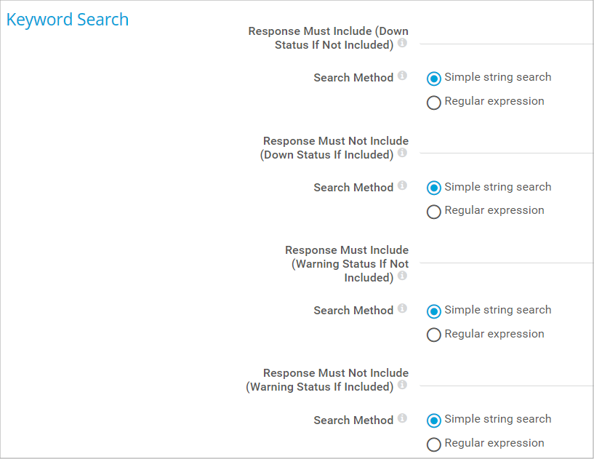Click info icon beside Response Must Include Down Status
Image resolution: width=594 pixels, height=459 pixels.
[x=402, y=44]
